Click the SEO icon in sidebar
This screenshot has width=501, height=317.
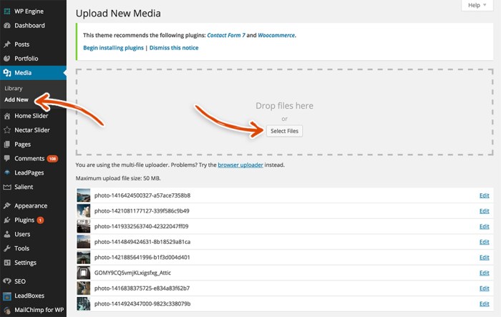coord(7,281)
